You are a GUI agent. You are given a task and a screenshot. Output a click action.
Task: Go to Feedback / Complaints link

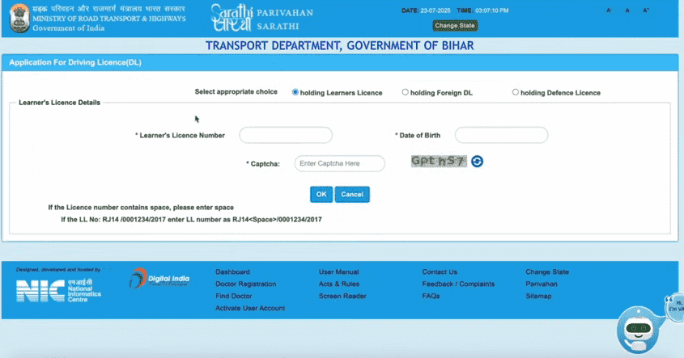(x=458, y=284)
